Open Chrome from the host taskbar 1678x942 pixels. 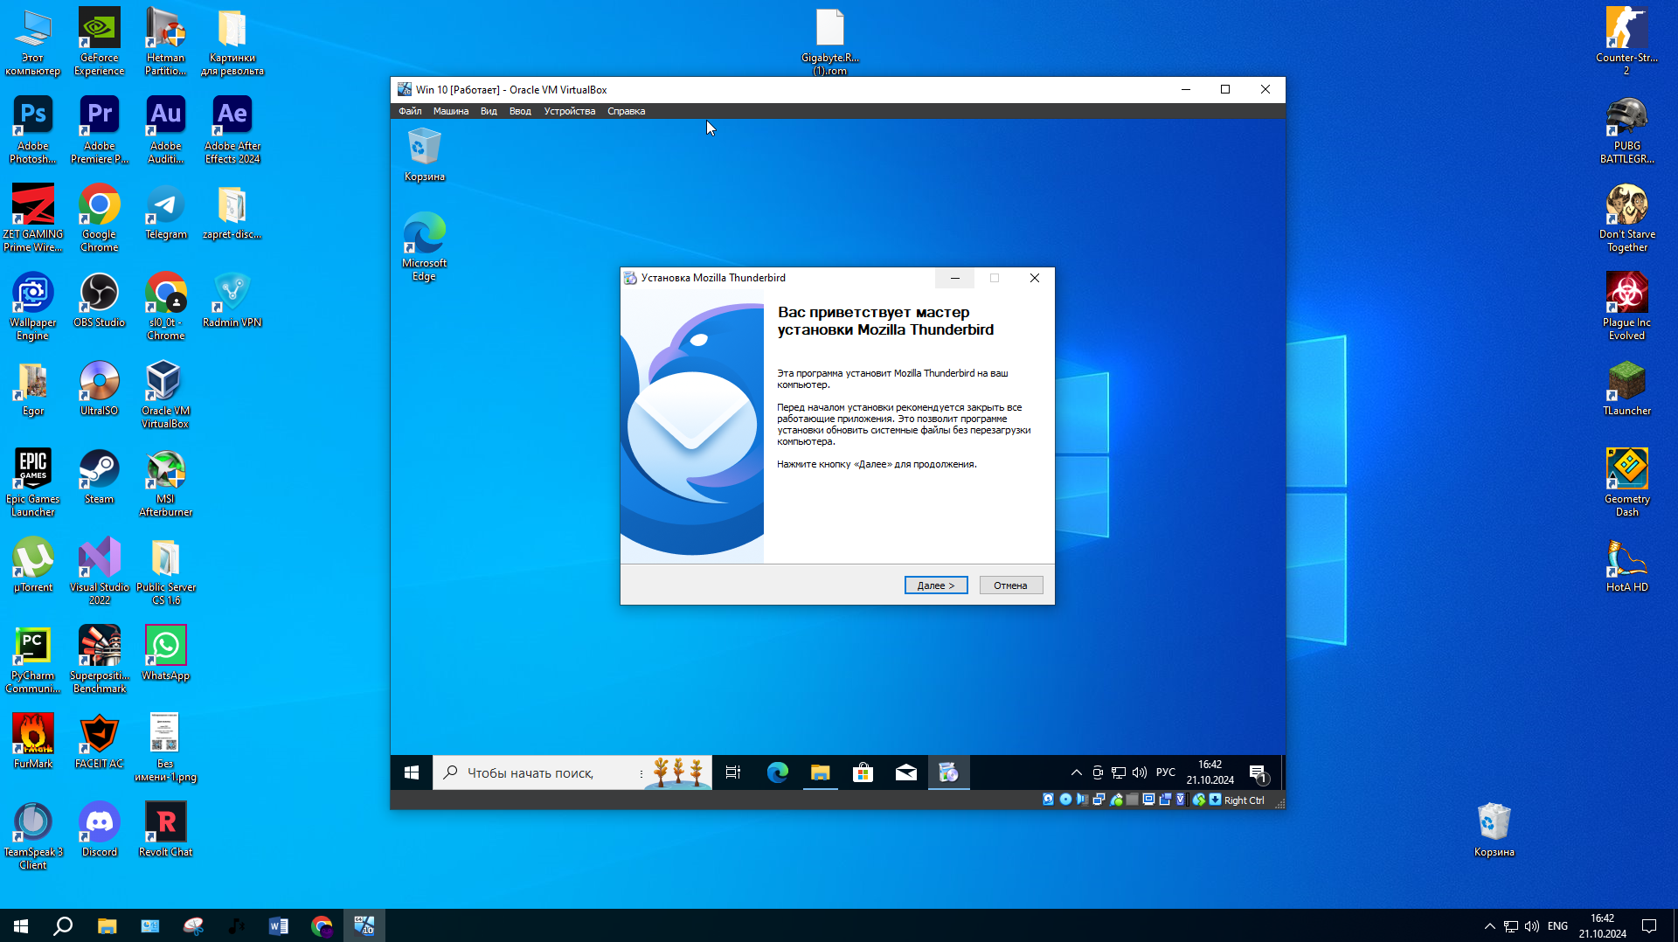(x=322, y=925)
